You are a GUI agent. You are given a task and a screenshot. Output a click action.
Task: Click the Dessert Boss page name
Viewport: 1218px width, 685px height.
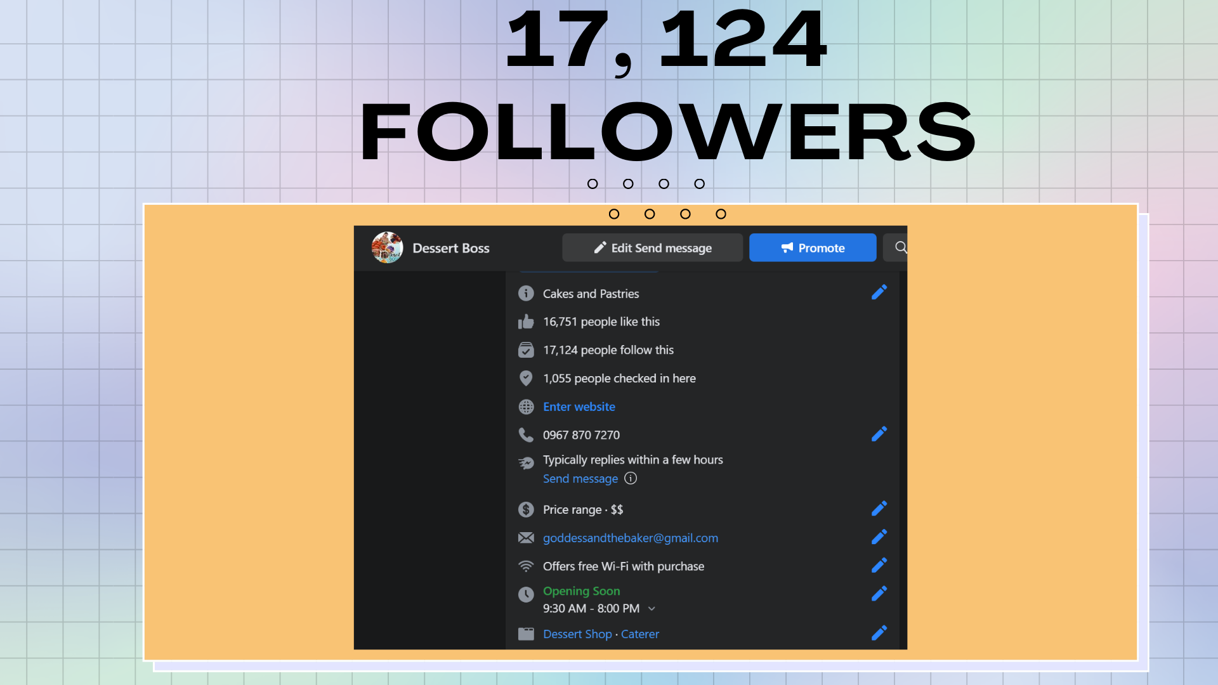[451, 248]
